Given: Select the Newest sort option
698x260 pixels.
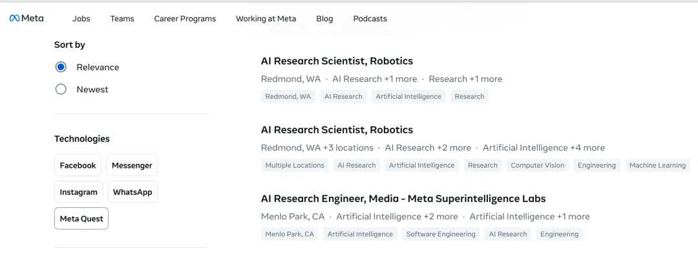Looking at the screenshot, I should click(x=61, y=90).
